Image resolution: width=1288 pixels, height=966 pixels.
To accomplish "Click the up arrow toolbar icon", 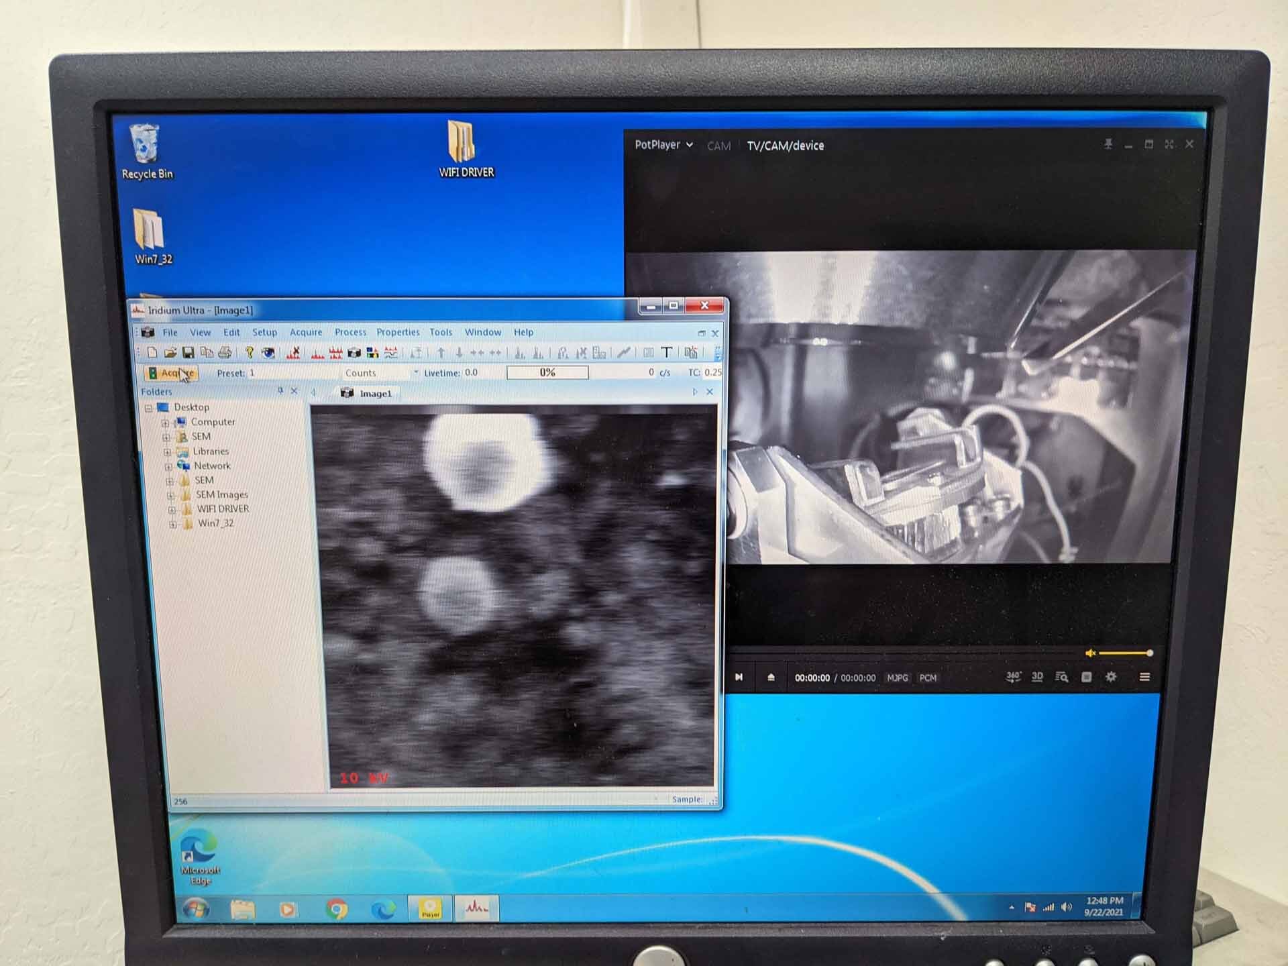I will (x=441, y=353).
